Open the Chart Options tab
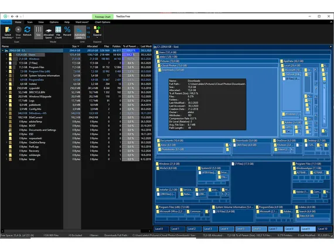The height and width of the screenshot is (251, 334). pyautogui.click(x=103, y=22)
